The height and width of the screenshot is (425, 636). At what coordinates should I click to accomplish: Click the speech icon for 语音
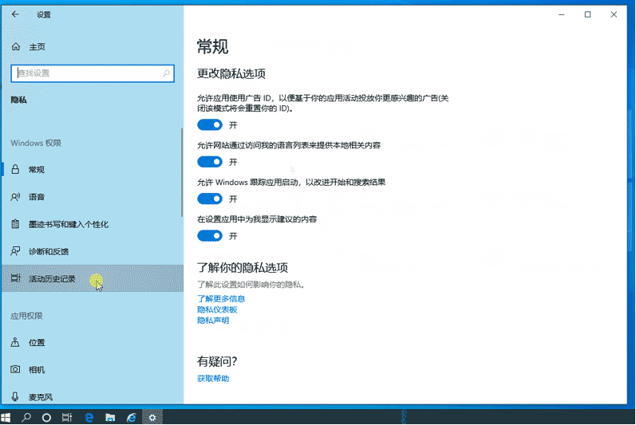click(15, 197)
